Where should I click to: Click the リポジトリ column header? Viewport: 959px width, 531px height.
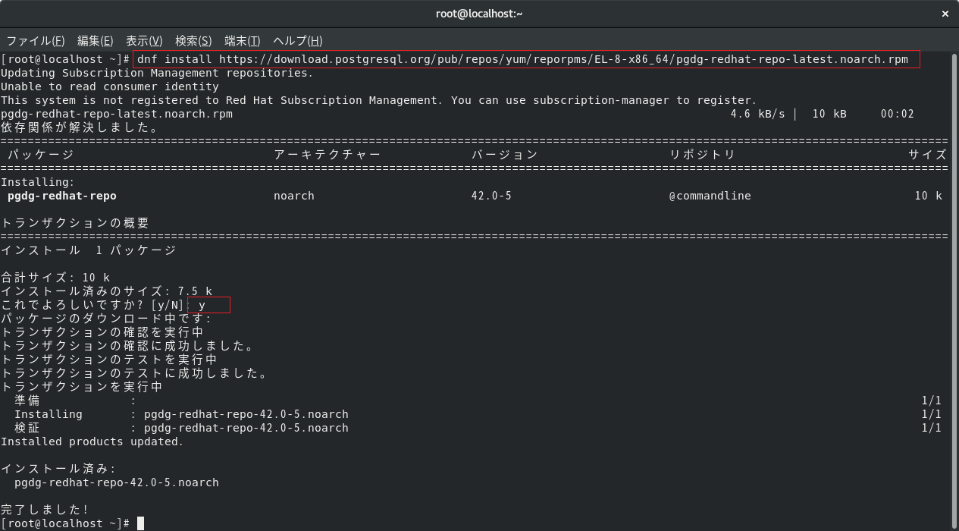(703, 155)
